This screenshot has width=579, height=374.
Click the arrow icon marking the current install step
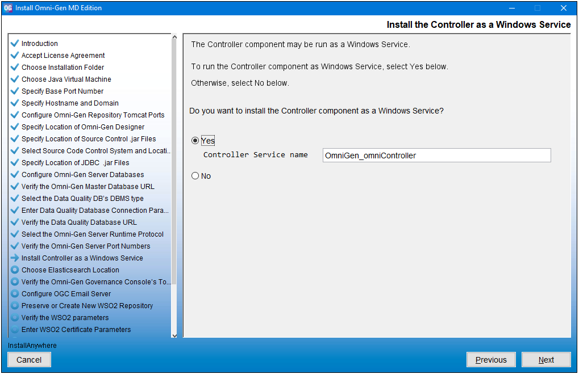pos(14,258)
